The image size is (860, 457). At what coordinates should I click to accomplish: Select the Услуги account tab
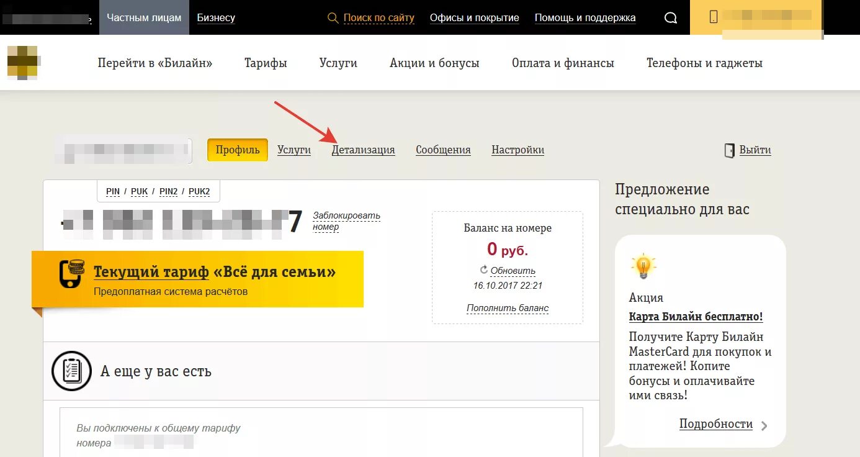pos(294,150)
